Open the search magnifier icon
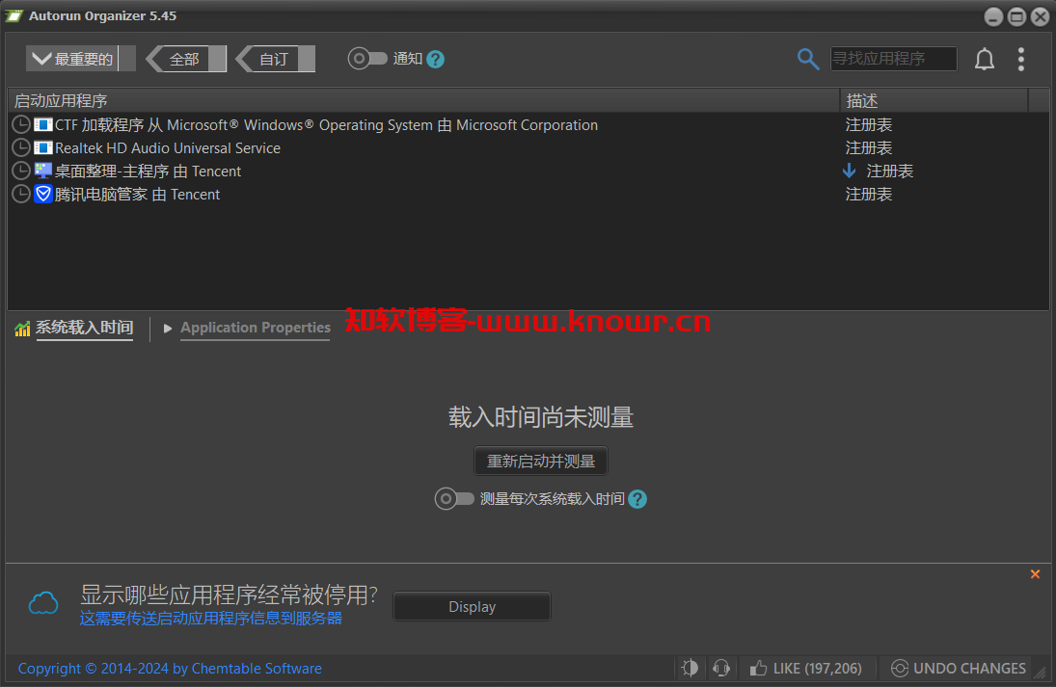The width and height of the screenshot is (1056, 687). click(807, 59)
